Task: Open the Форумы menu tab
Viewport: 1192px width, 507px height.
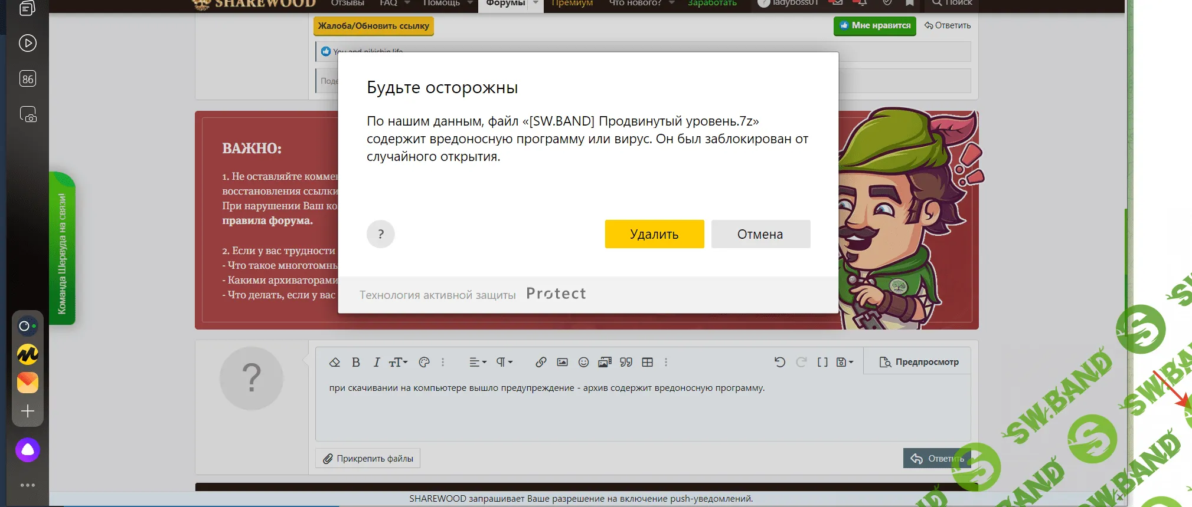Action: click(x=505, y=4)
